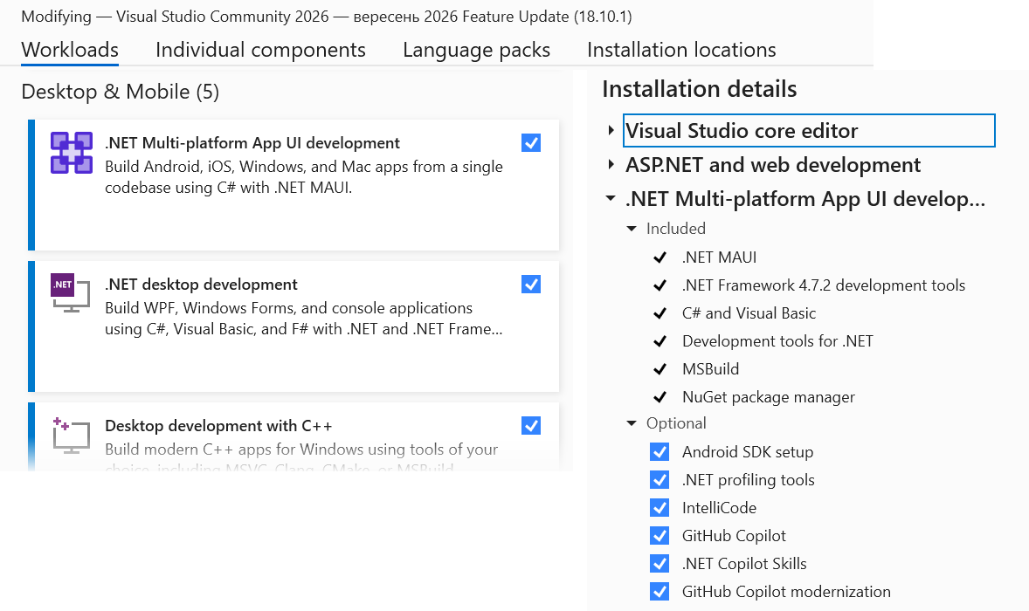This screenshot has width=1029, height=611.
Task: Click the Included section label
Action: point(676,228)
